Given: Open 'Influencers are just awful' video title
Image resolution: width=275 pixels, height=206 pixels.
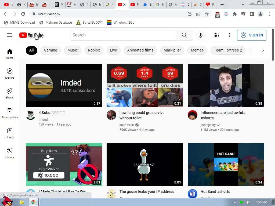Looking at the screenshot, I should [x=223, y=115].
